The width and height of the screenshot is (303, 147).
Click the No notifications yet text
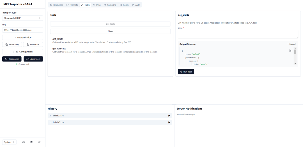[x=186, y=114]
